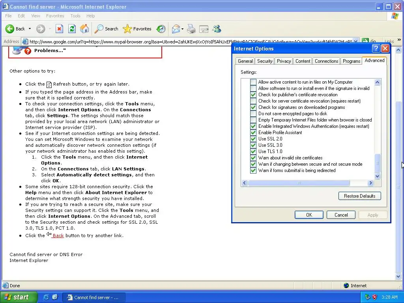Click OK in Internet Options

point(309,215)
